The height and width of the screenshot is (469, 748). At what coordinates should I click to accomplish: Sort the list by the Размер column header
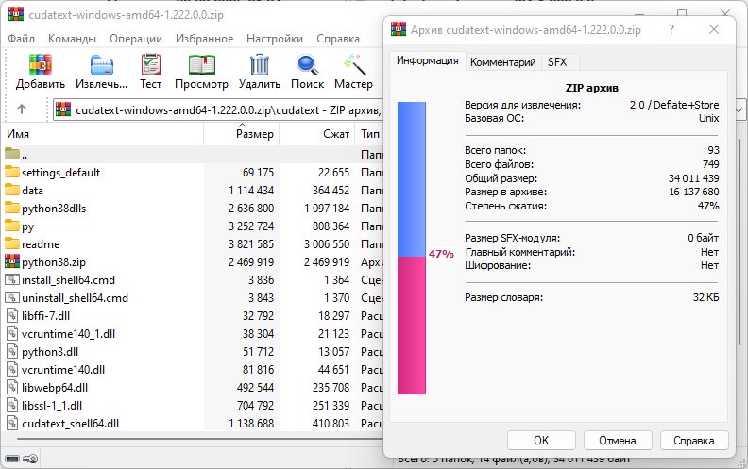click(x=242, y=134)
